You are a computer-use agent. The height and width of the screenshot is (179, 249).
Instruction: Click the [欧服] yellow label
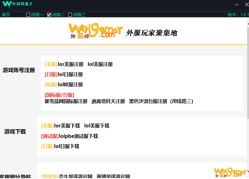[51, 85]
